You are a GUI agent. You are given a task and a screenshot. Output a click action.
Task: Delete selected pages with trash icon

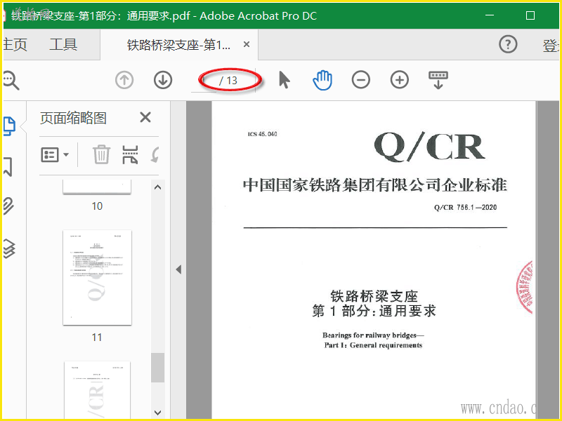[101, 154]
